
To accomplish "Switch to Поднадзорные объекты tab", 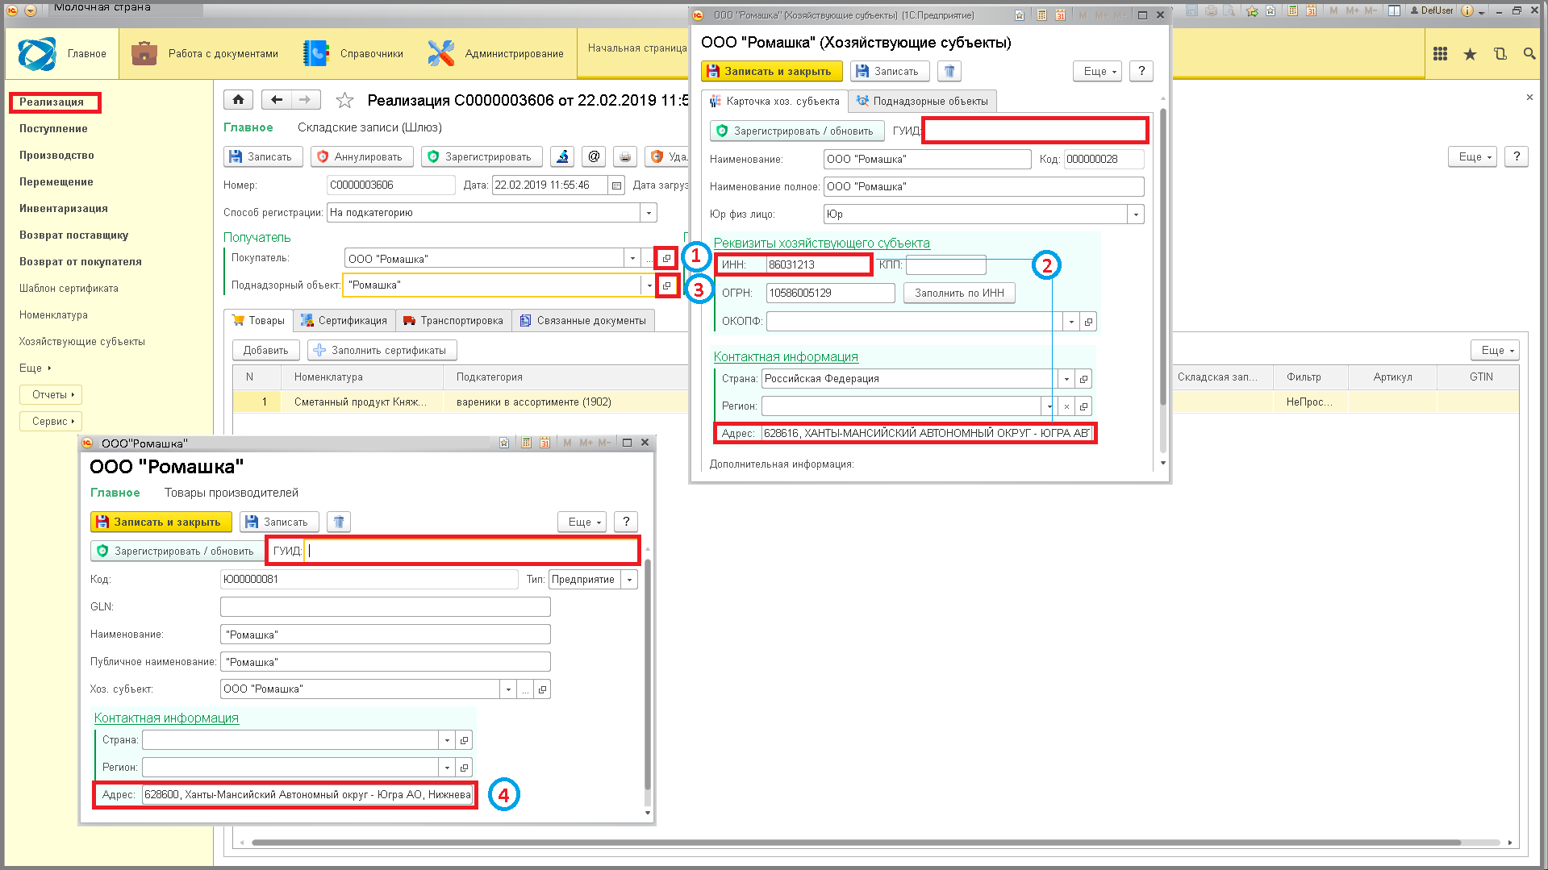I will [922, 101].
